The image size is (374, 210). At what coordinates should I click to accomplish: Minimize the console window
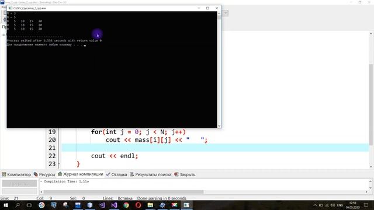click(199, 8)
